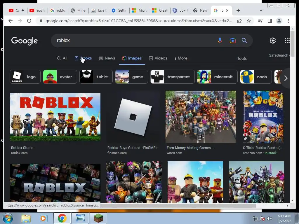Switch to the Settings browser tab

pos(119,10)
